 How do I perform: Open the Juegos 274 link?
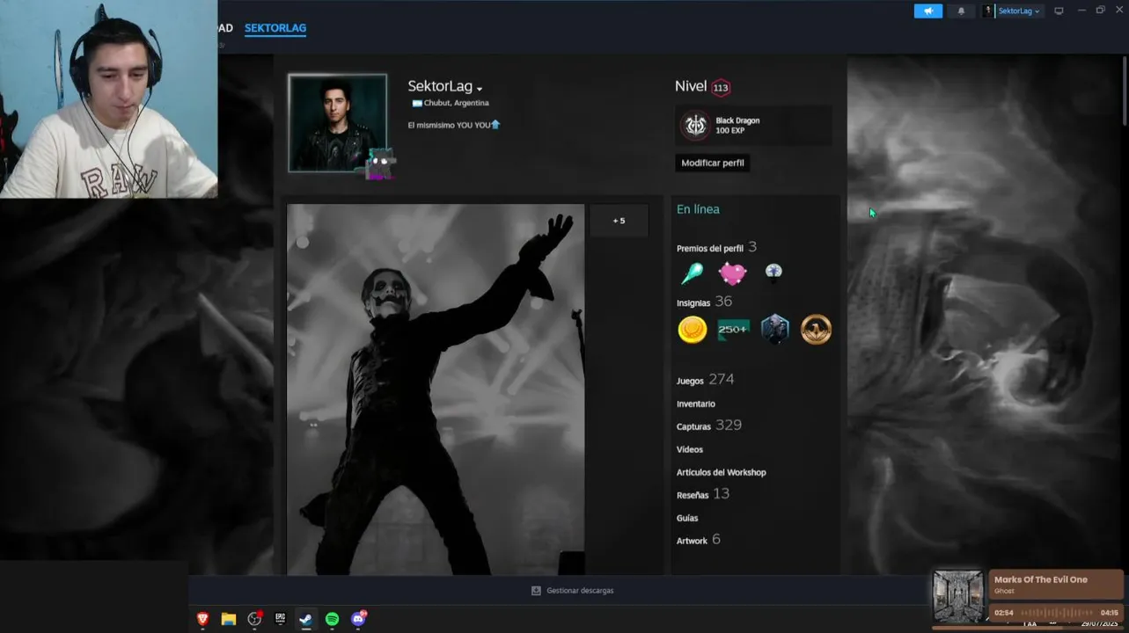tap(705, 380)
